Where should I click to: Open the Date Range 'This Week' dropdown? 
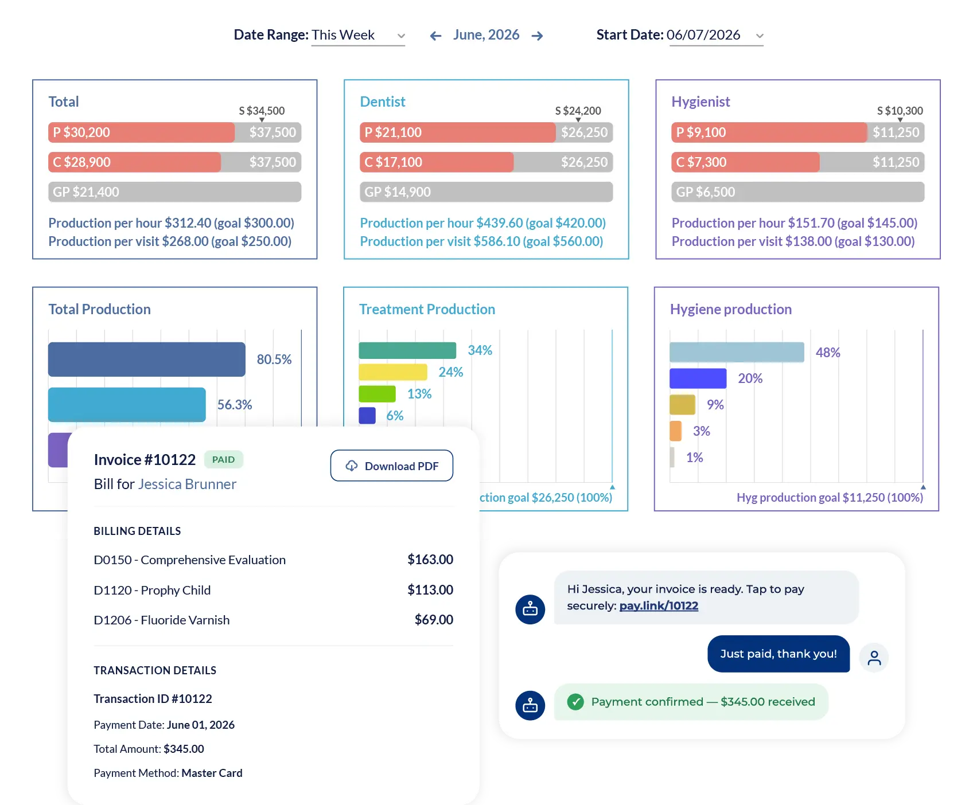click(358, 36)
